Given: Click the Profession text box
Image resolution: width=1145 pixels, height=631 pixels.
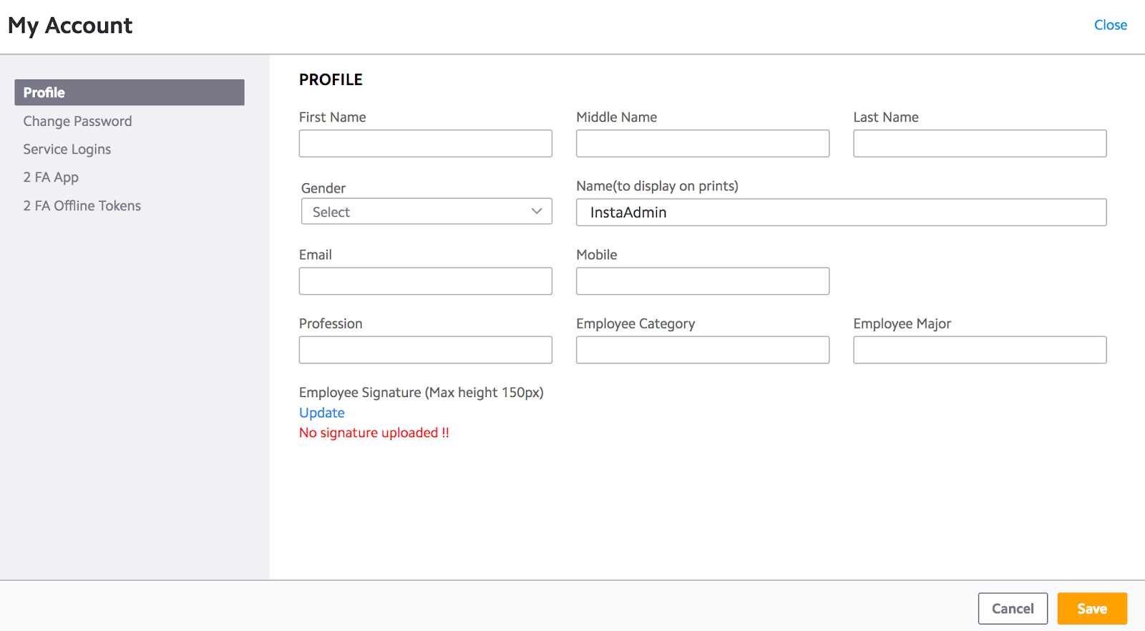Looking at the screenshot, I should point(425,350).
